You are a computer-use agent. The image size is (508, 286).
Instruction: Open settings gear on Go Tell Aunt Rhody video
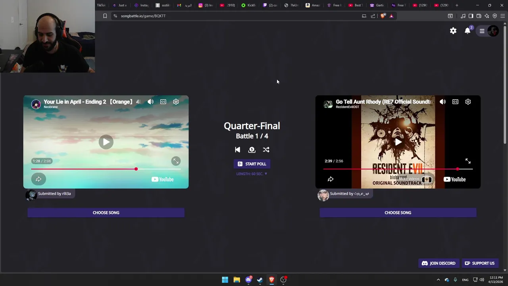coord(468,102)
